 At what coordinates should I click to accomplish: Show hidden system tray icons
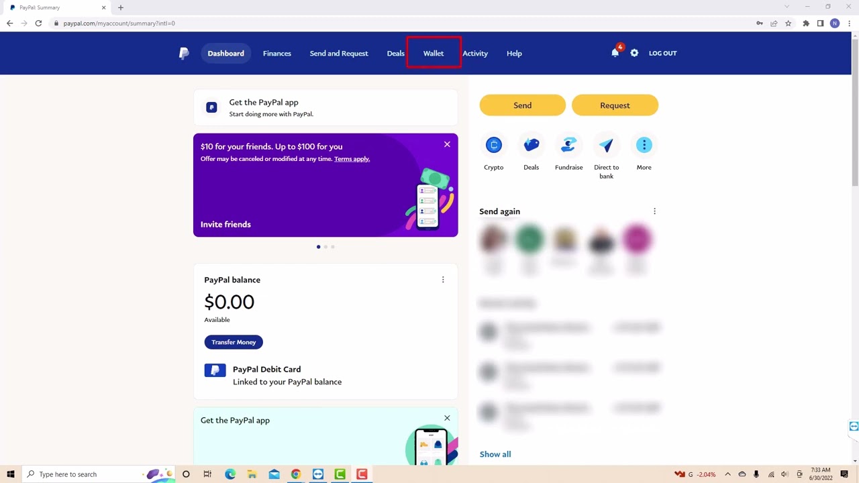pyautogui.click(x=727, y=474)
